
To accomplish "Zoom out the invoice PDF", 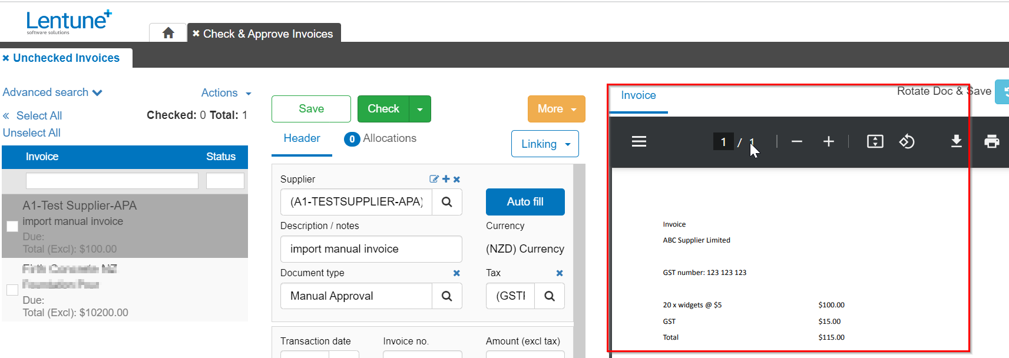I will tap(797, 141).
